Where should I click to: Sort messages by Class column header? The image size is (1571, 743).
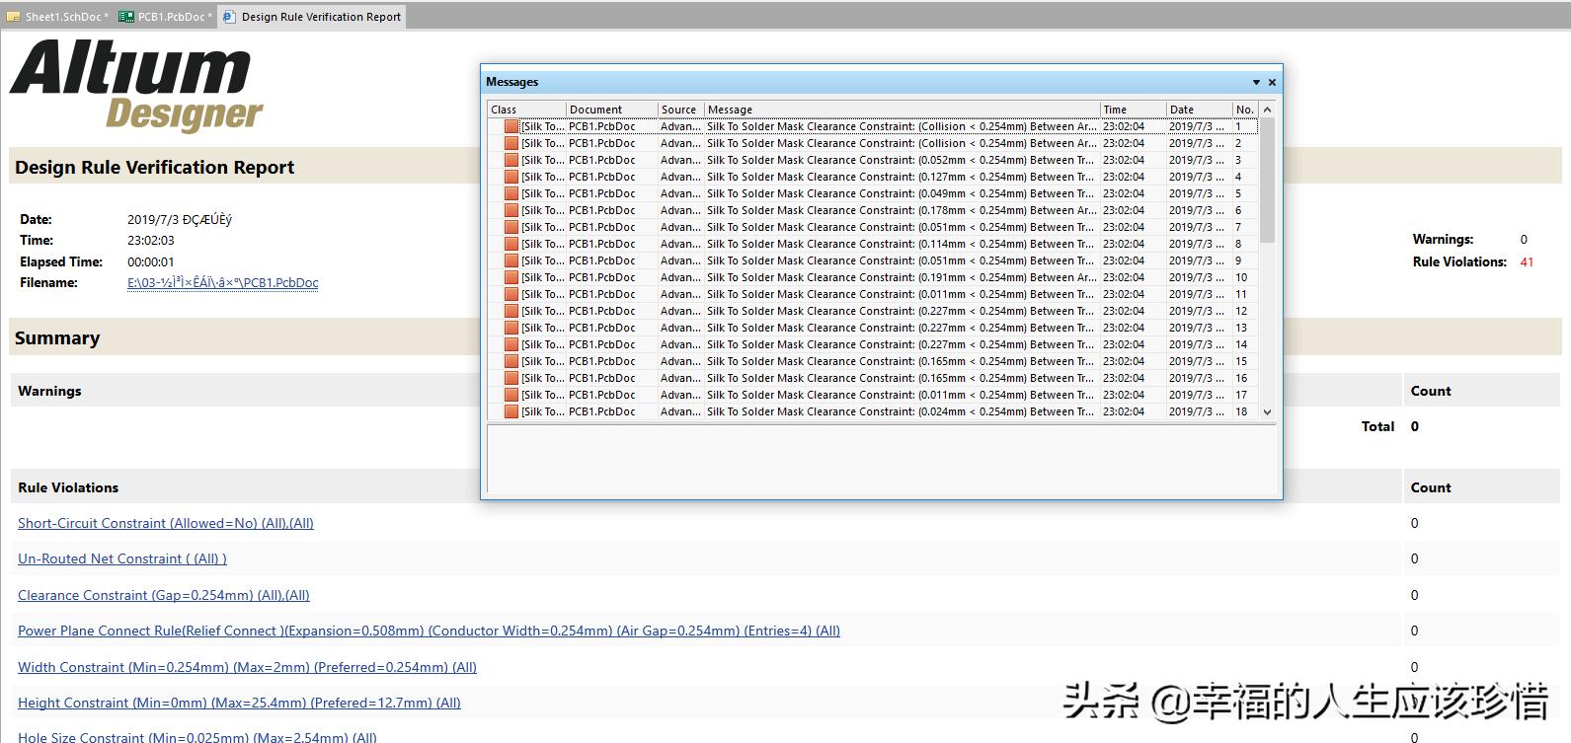526,110
